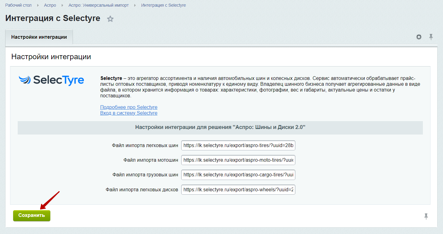Click the label Файл импорта мотошин
Image resolution: width=443 pixels, height=234 pixels.
[x=151, y=160]
